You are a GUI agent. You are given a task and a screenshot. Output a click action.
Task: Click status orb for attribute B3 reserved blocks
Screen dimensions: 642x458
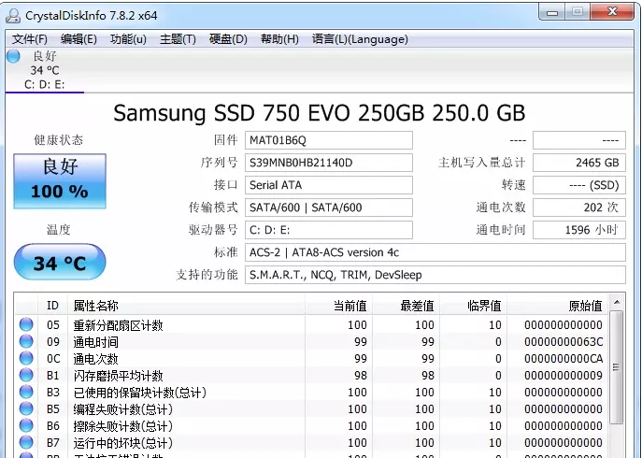(26, 393)
